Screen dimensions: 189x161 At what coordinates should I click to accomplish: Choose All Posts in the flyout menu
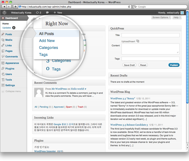coord(56,33)
